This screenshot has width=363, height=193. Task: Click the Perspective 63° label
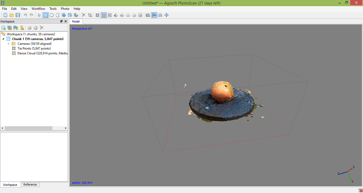(82, 29)
